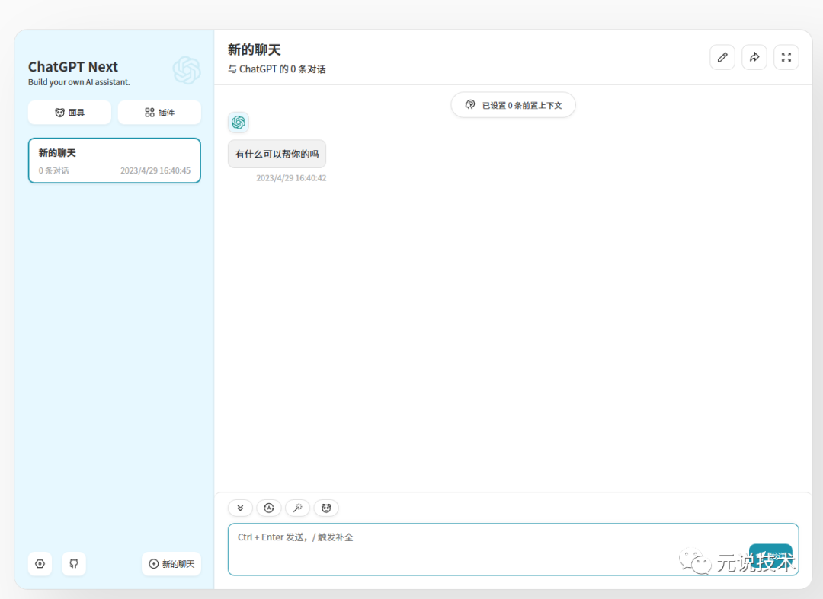Click the mask icon above the input box
Screen dimensions: 823x599
coord(326,508)
